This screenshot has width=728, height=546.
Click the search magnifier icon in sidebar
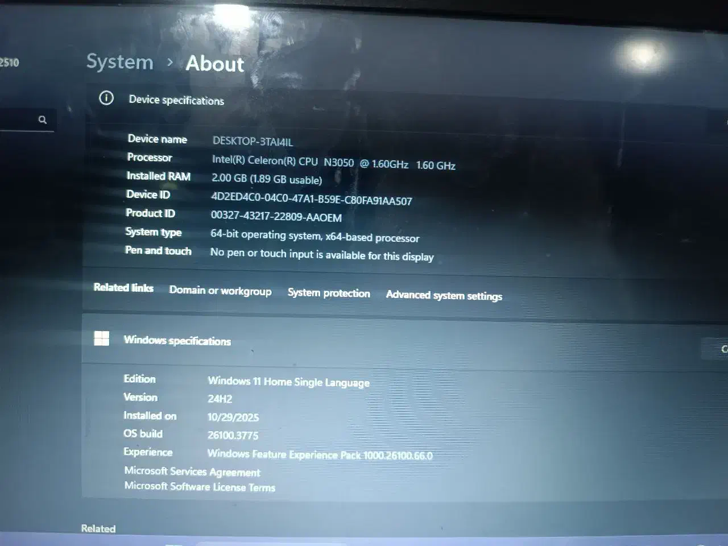tap(42, 120)
